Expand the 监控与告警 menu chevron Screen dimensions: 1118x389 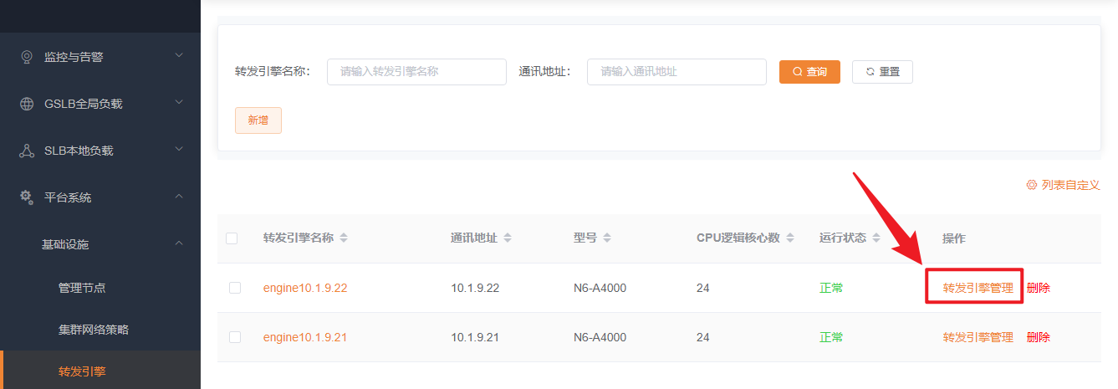pyautogui.click(x=179, y=56)
